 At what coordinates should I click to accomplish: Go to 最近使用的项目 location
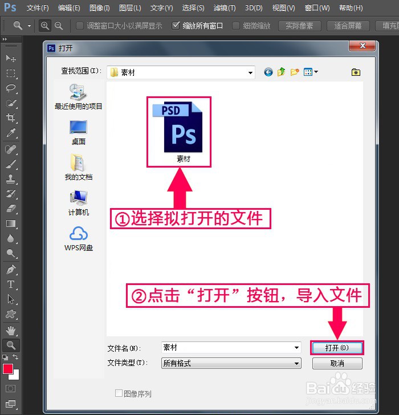tap(78, 97)
